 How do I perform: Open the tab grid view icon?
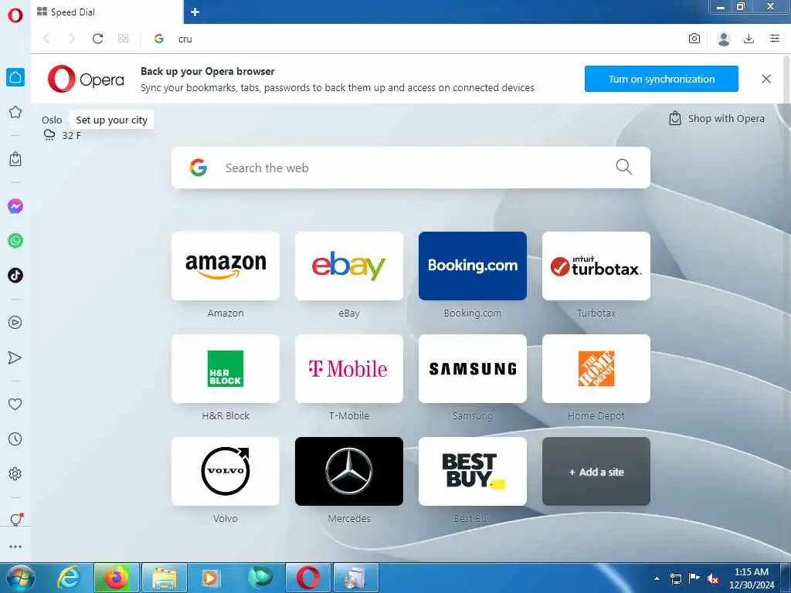[x=123, y=39]
